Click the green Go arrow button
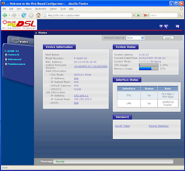This screenshot has width=185, height=171. point(138,15)
